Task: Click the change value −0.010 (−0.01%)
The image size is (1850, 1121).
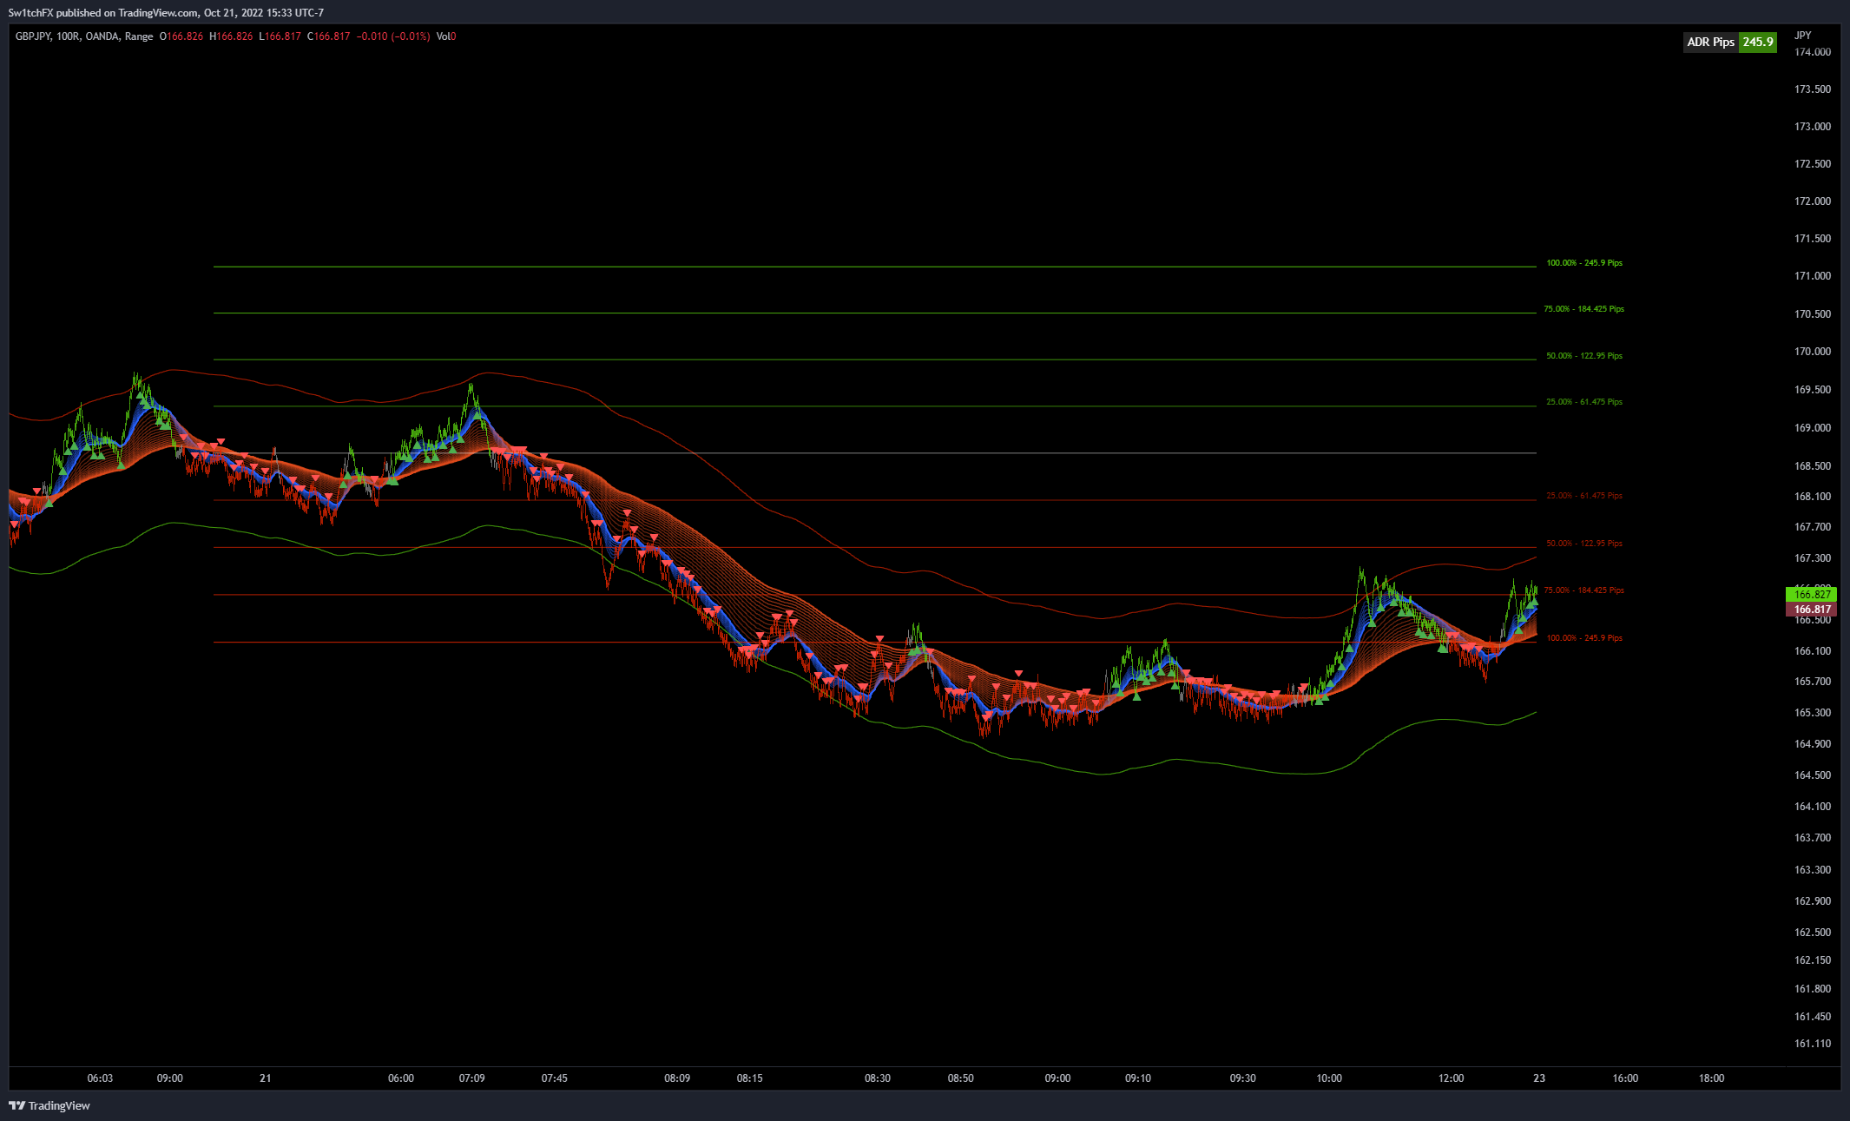Action: pos(393,36)
